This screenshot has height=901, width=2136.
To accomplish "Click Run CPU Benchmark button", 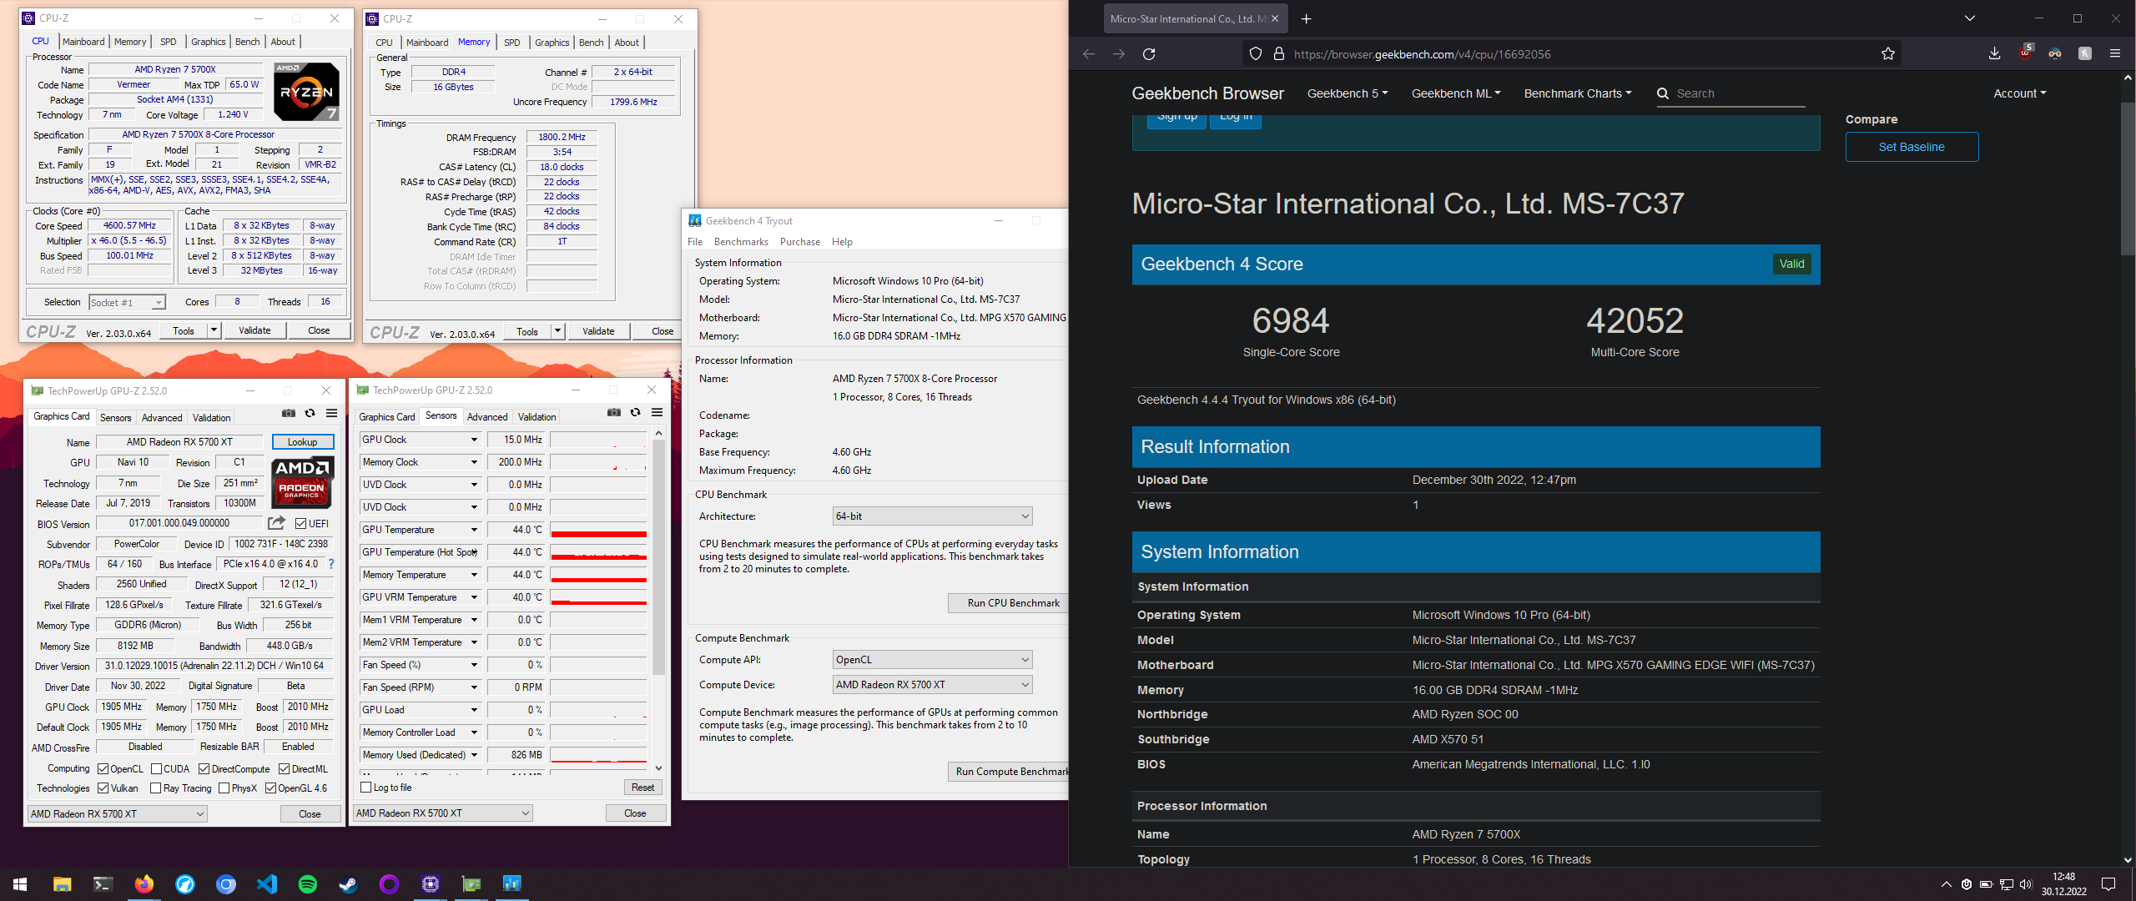I will pos(1008,603).
